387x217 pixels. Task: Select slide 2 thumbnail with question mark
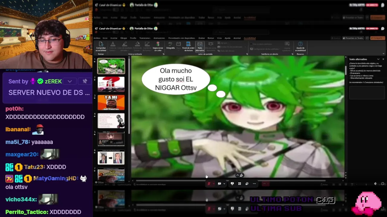(111, 84)
